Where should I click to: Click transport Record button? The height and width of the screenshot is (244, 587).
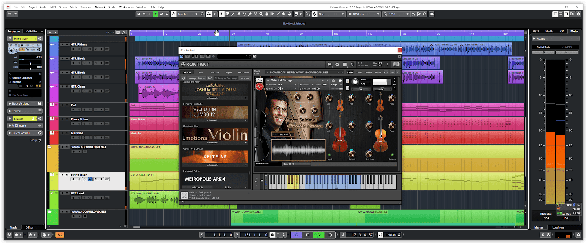(x=330, y=235)
